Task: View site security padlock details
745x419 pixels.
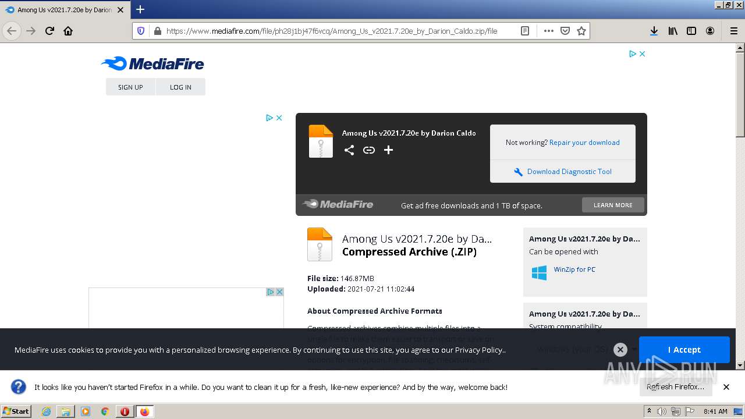Action: coord(157,31)
